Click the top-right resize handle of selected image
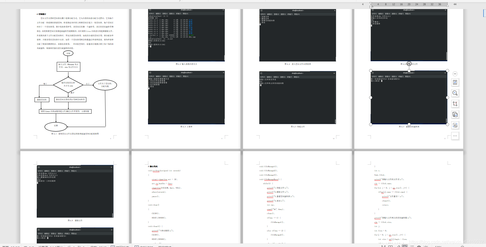The width and height of the screenshot is (486, 247). pyautogui.click(x=447, y=71)
